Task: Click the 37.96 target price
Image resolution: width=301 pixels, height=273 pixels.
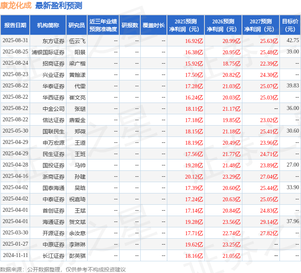Action: point(293,221)
